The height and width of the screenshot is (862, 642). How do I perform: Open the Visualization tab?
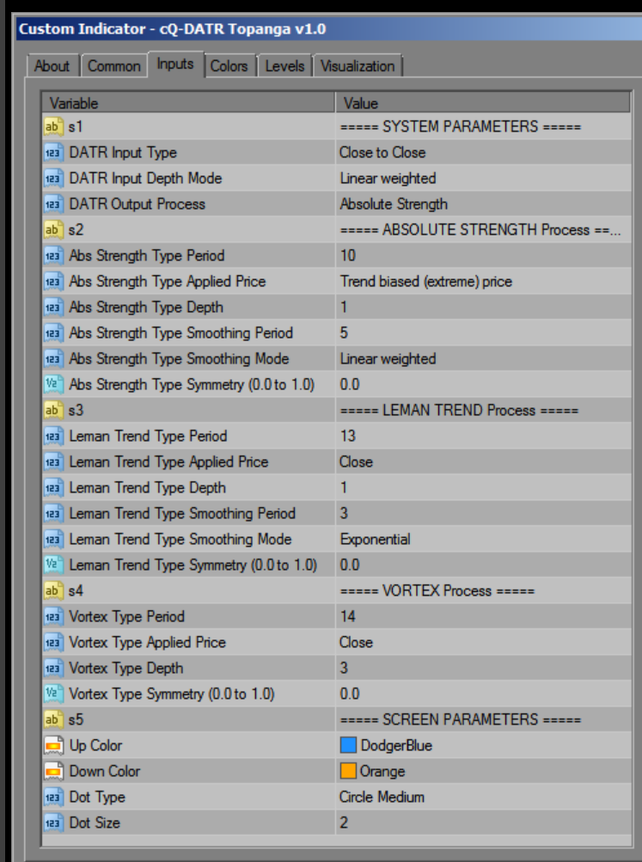(x=358, y=66)
